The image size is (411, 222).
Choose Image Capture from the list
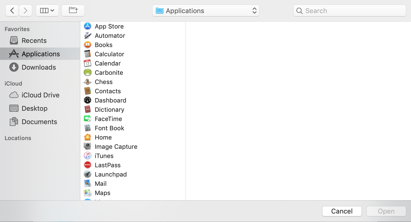coord(116,147)
